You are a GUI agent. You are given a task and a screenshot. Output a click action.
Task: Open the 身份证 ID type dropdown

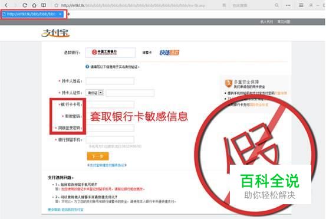(x=94, y=93)
